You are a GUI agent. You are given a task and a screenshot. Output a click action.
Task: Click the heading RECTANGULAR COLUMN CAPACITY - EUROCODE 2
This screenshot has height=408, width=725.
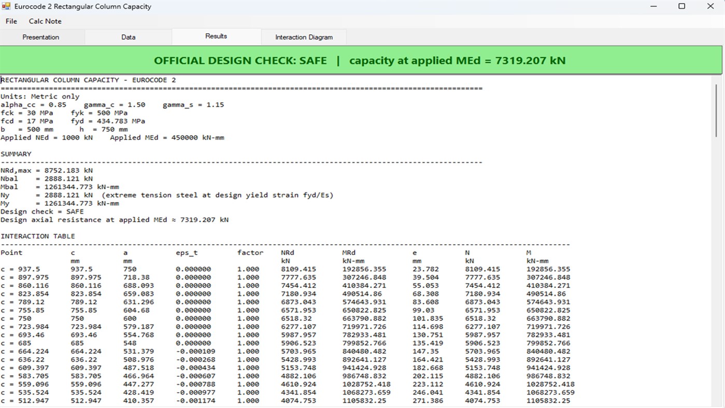click(88, 80)
